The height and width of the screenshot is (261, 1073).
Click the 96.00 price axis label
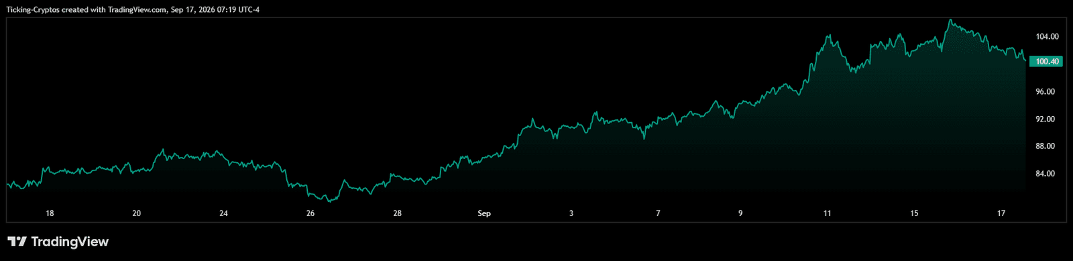coord(1046,92)
